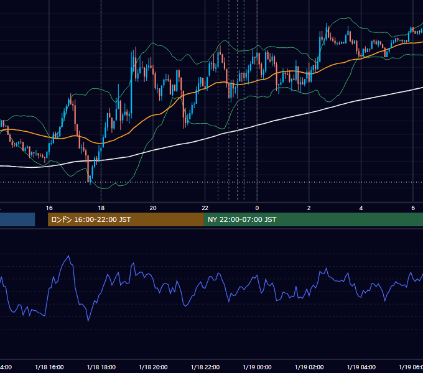Click the 6 hour label on the price chart axis
Image resolution: width=423 pixels, height=373 pixels.
pos(413,208)
